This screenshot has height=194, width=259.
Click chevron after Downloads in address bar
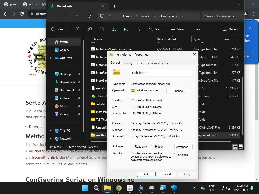click(x=182, y=16)
